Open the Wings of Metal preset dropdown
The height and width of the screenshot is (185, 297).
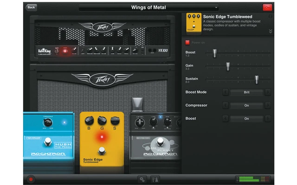(148, 7)
